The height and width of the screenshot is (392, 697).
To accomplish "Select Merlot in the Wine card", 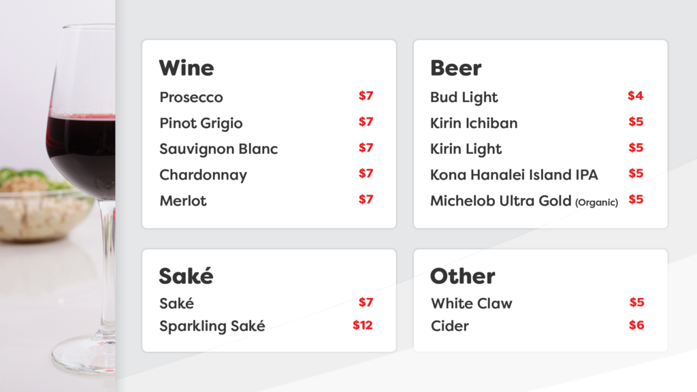I will click(183, 201).
